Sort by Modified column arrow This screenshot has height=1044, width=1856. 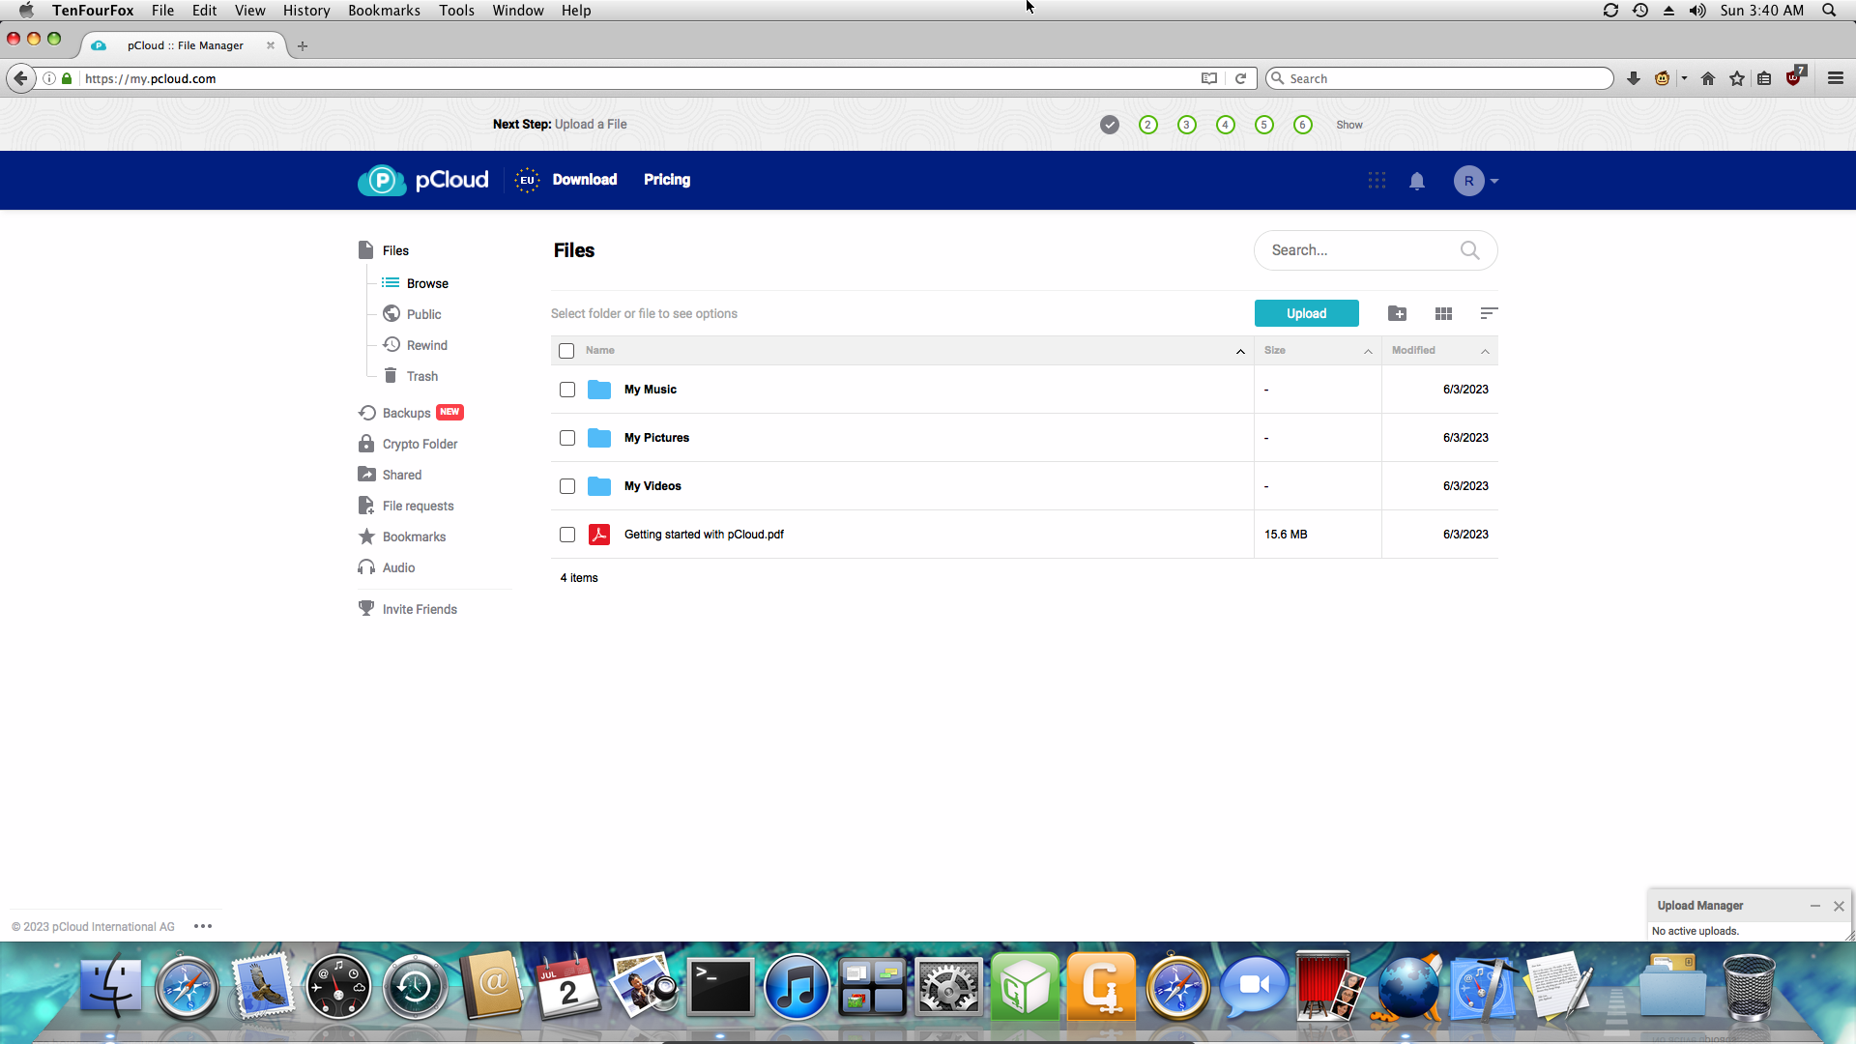(x=1485, y=351)
